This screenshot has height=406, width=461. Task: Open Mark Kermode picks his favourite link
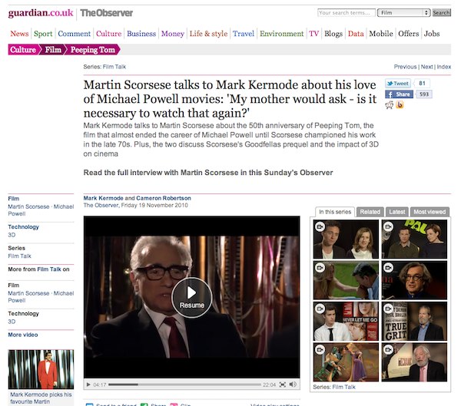41,398
